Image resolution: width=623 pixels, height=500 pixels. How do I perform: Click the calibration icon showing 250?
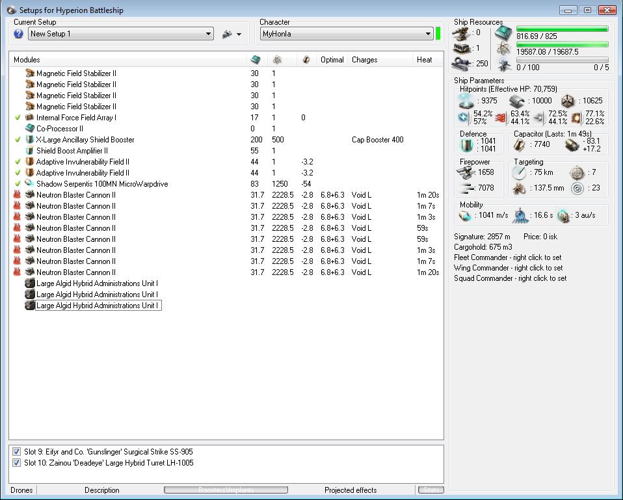tap(462, 64)
